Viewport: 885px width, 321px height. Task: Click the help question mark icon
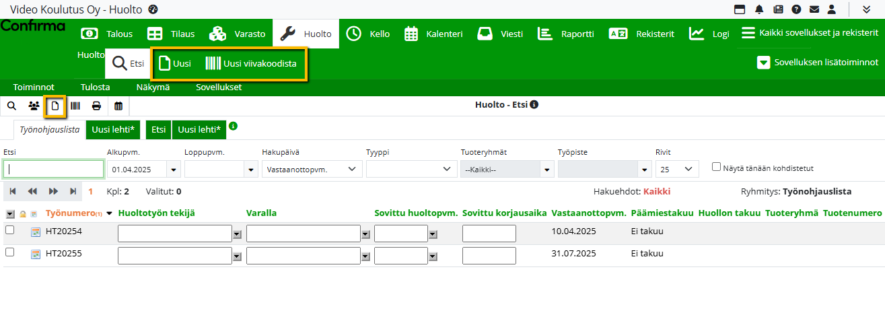(x=796, y=9)
